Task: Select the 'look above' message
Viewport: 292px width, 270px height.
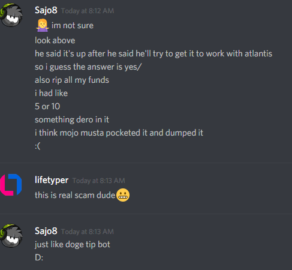Action: (55, 40)
